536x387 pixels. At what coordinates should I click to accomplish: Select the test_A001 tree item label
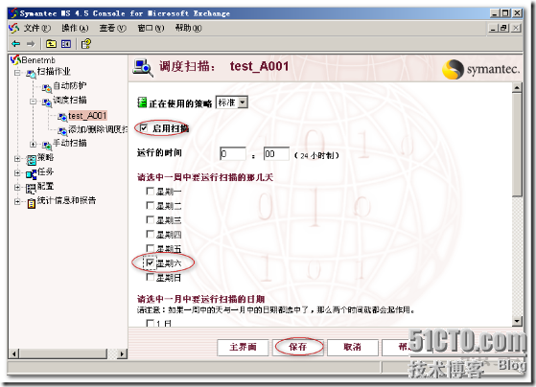tap(87, 116)
